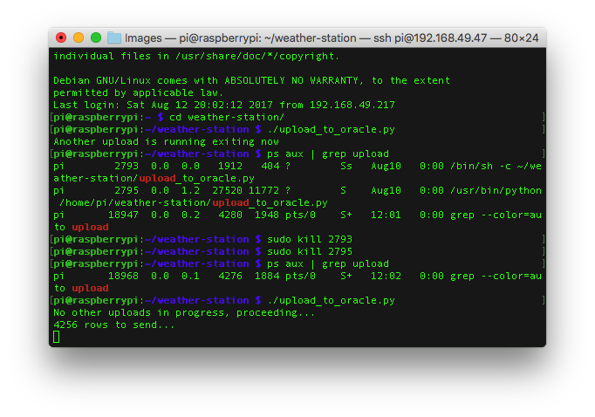Click 'Another upload is running exiting now' message

(167, 141)
